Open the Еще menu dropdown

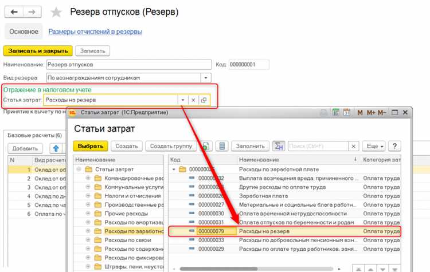(x=373, y=146)
